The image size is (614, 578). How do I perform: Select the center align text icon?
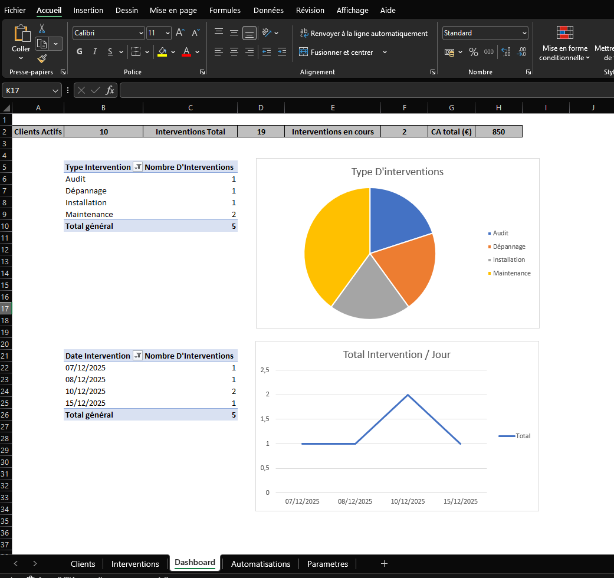click(x=234, y=52)
